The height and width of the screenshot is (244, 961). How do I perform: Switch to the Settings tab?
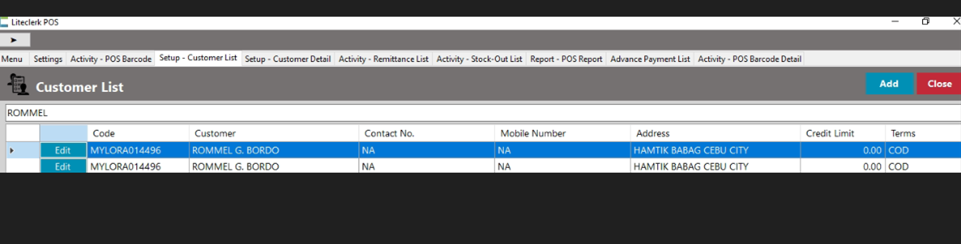click(x=48, y=59)
